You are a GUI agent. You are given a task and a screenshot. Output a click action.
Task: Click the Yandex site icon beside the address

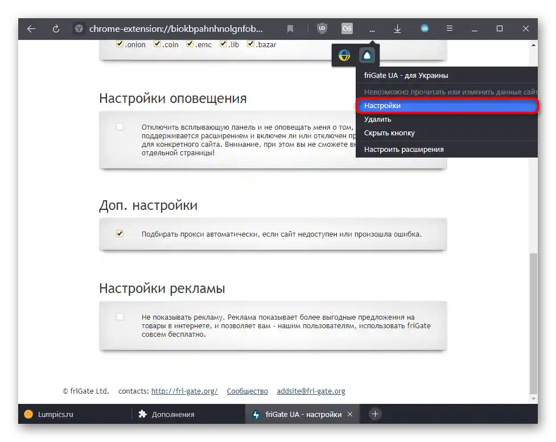coord(79,28)
